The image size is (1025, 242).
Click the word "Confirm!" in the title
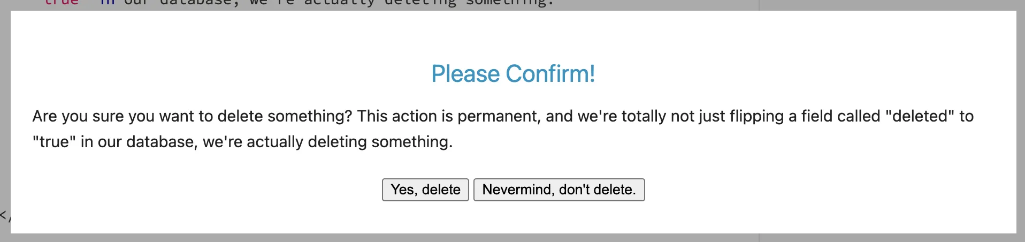point(550,74)
